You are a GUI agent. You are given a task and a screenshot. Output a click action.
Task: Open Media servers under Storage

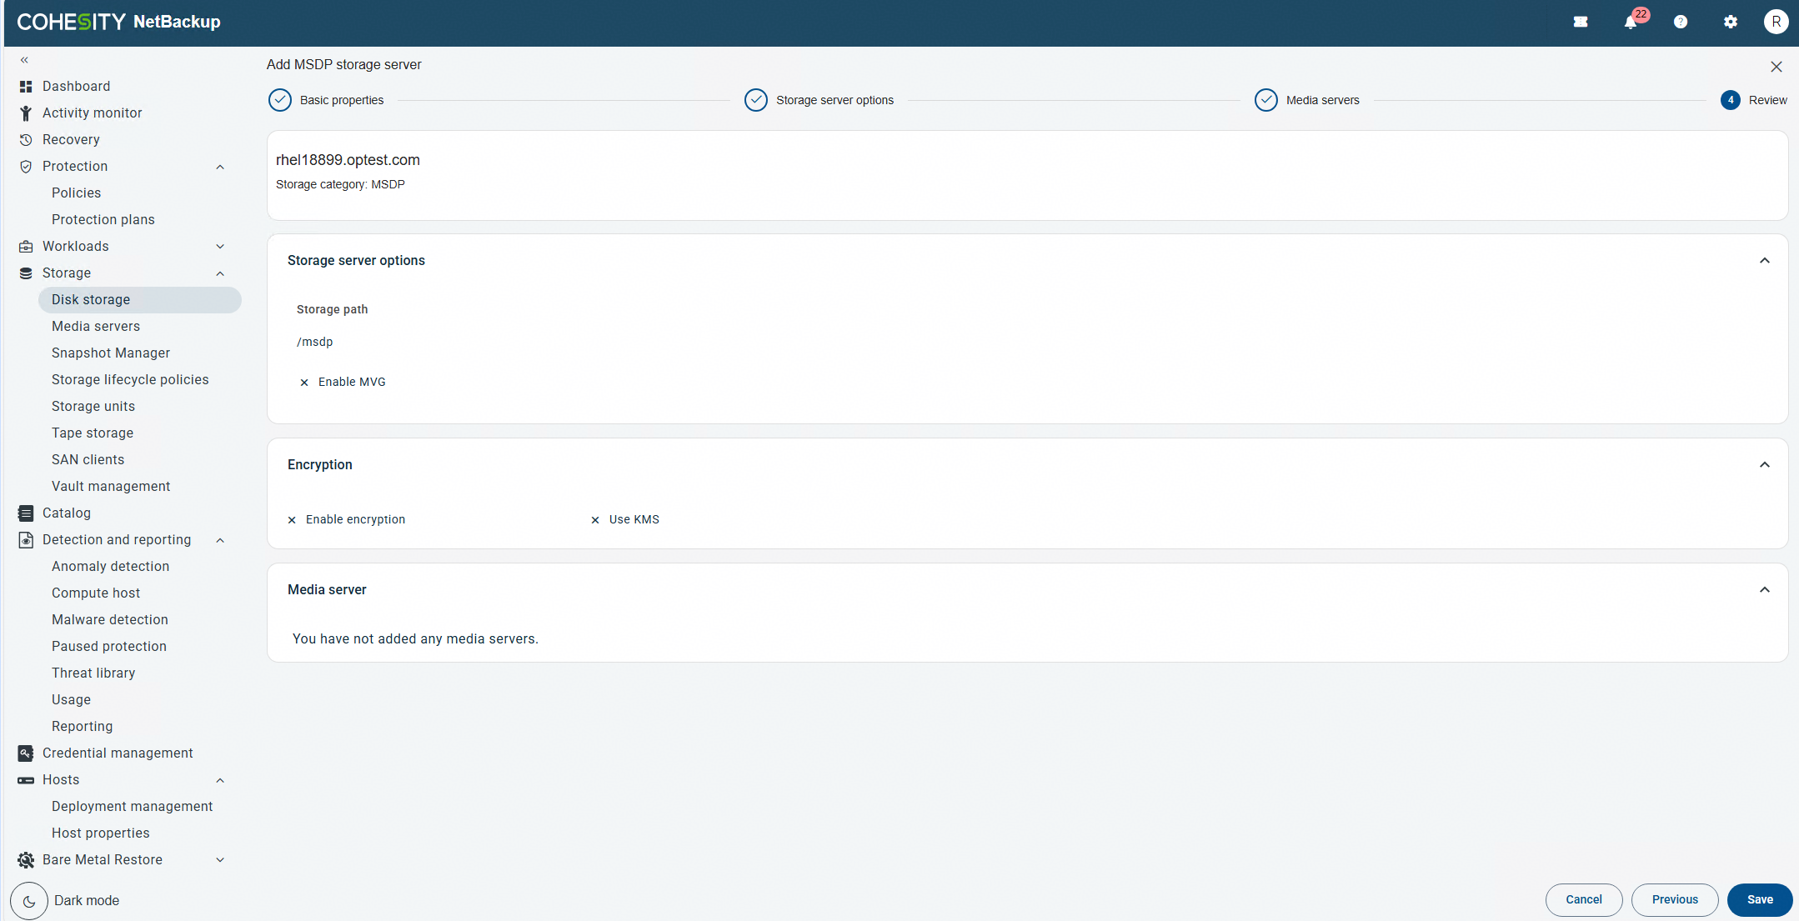click(x=96, y=327)
